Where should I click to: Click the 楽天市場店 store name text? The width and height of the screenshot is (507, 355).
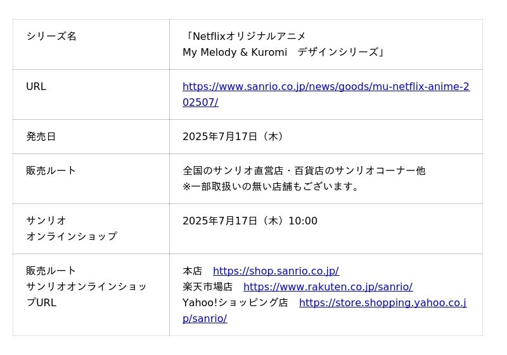point(207,287)
